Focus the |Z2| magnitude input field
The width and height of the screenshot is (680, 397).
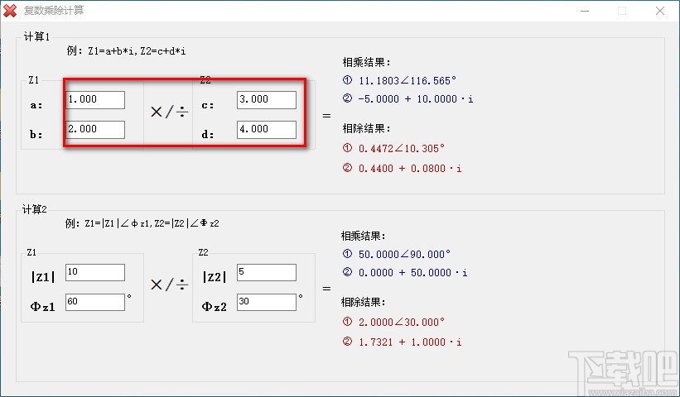(266, 272)
